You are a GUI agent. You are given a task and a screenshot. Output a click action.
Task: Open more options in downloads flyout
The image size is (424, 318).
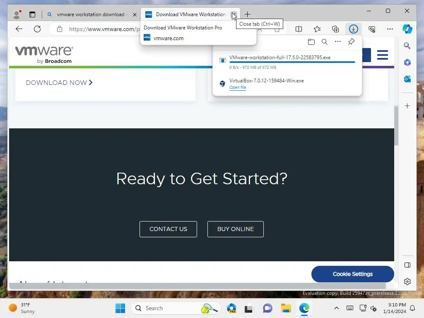pos(338,42)
